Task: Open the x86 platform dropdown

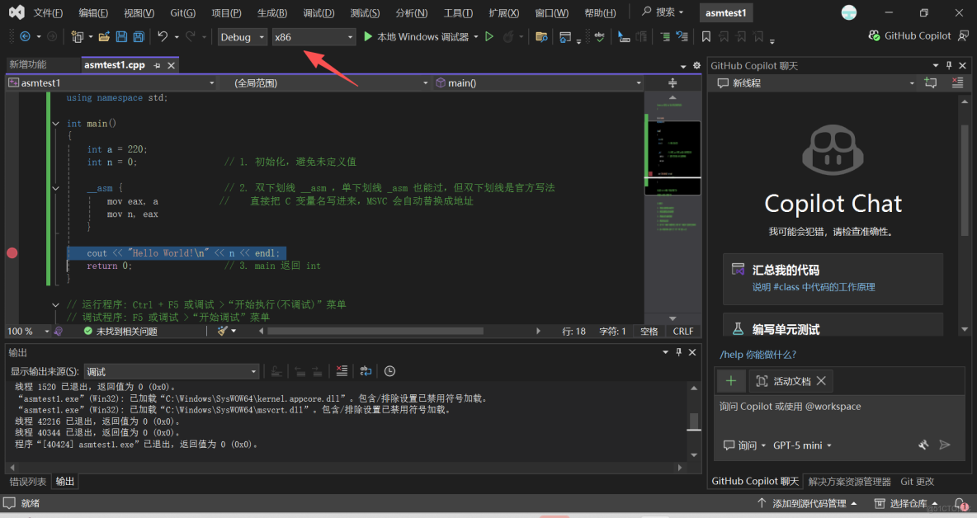Action: pyautogui.click(x=312, y=37)
